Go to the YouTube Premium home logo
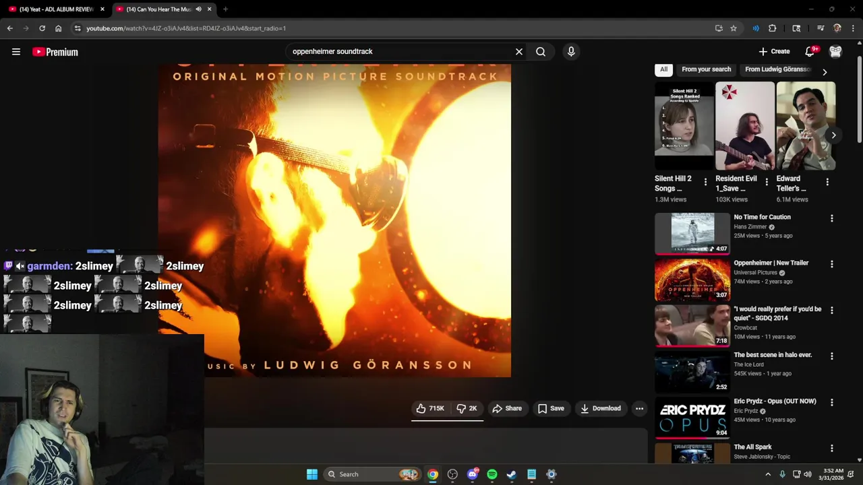863x485 pixels. (x=55, y=52)
